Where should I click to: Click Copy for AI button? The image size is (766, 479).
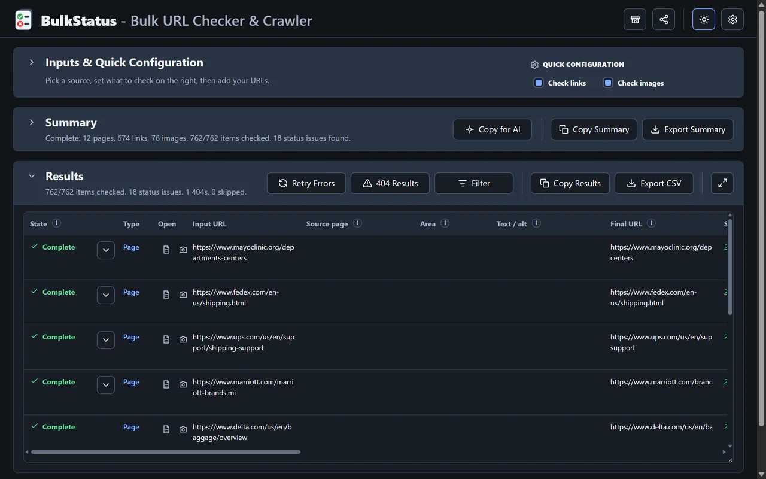(493, 129)
